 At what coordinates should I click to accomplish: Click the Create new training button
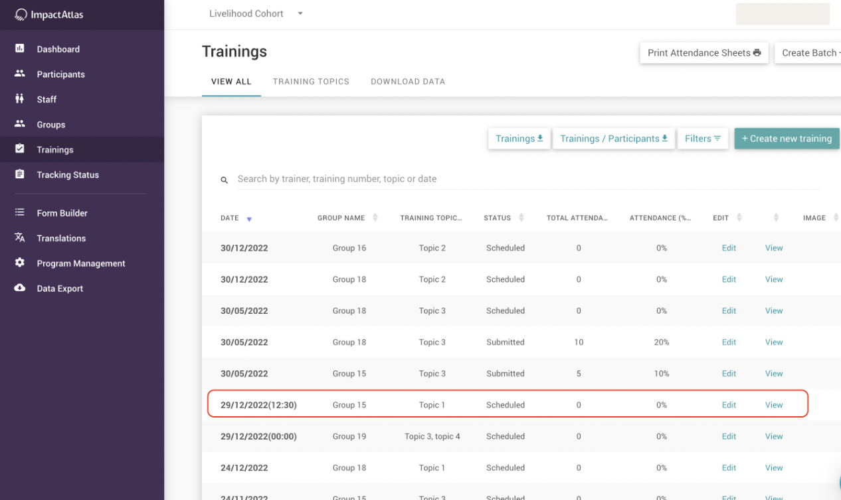[787, 138]
